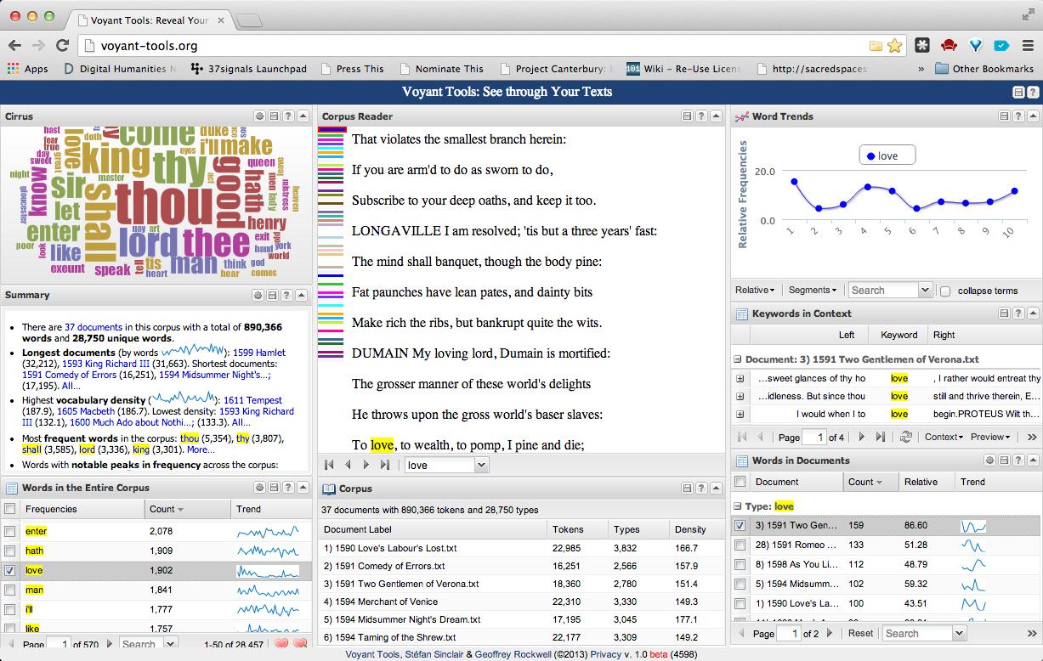
Task: Check the 'man' word checkbox
Action: [10, 590]
